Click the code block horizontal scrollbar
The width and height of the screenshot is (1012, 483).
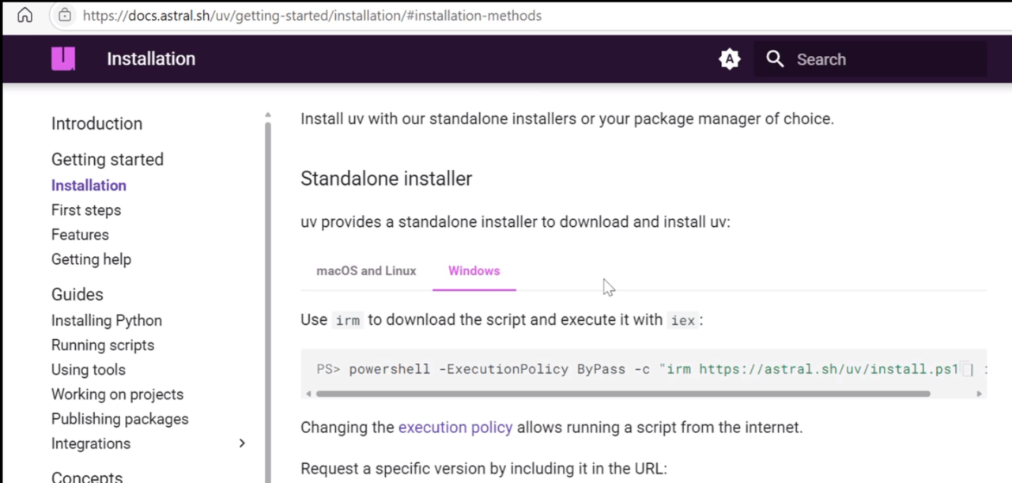(x=623, y=393)
